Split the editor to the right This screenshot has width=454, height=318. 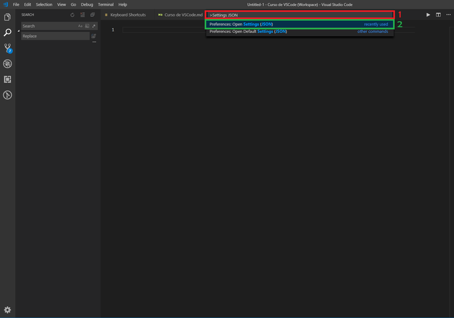438,15
